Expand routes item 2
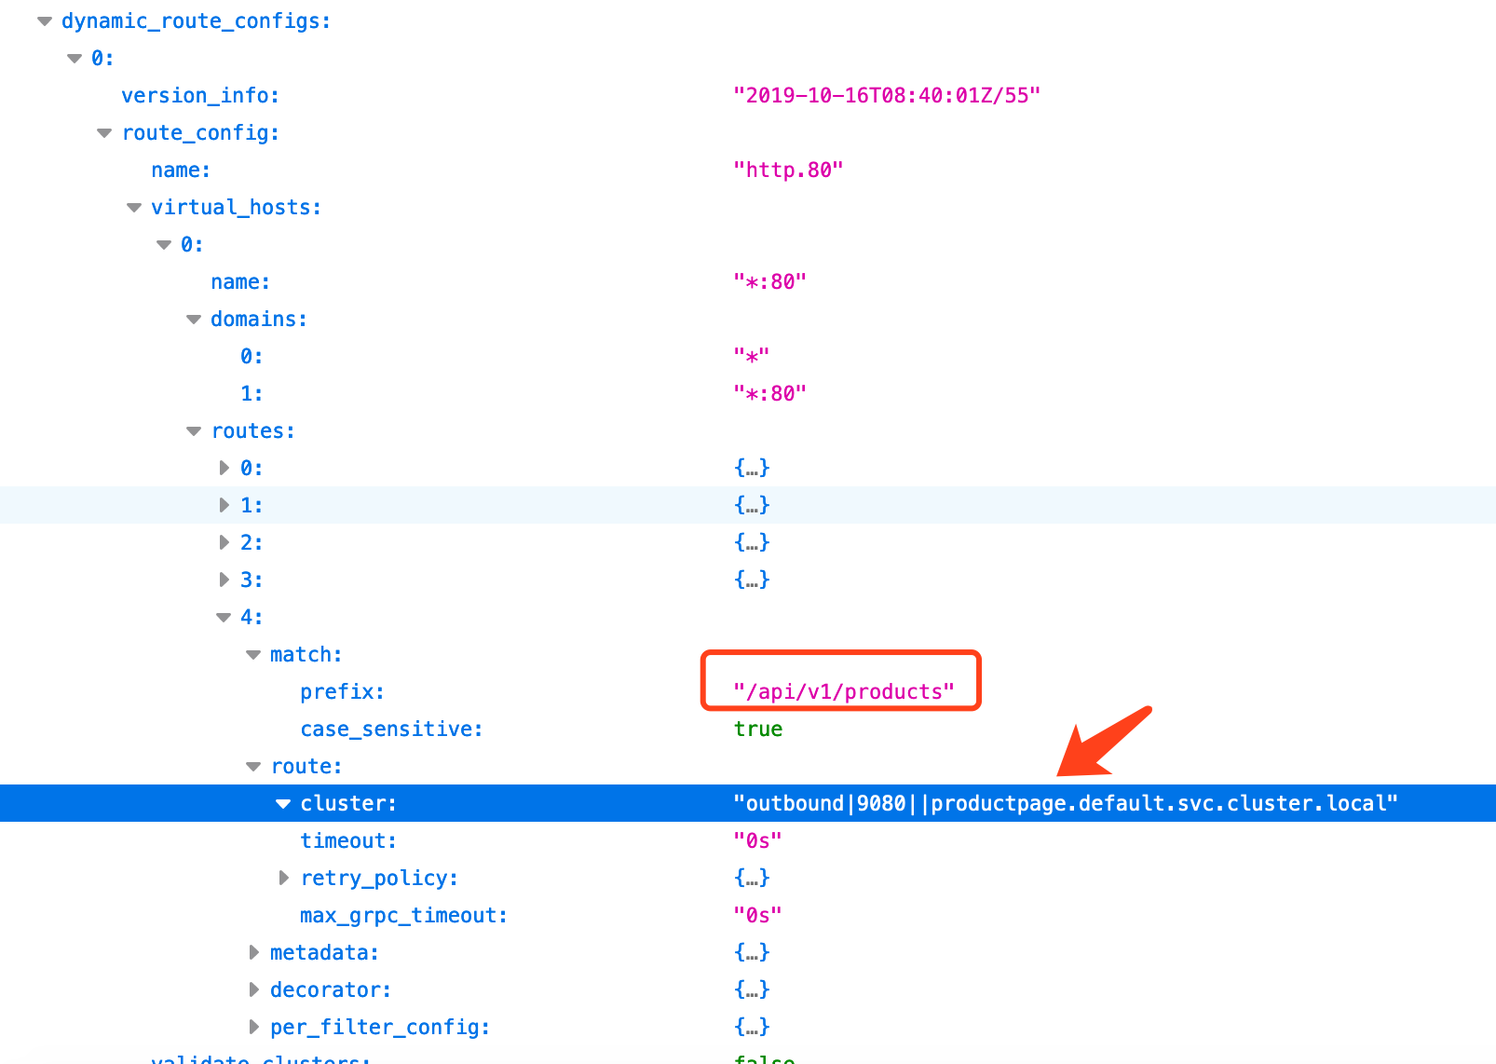Image resolution: width=1496 pixels, height=1064 pixels. (x=224, y=542)
